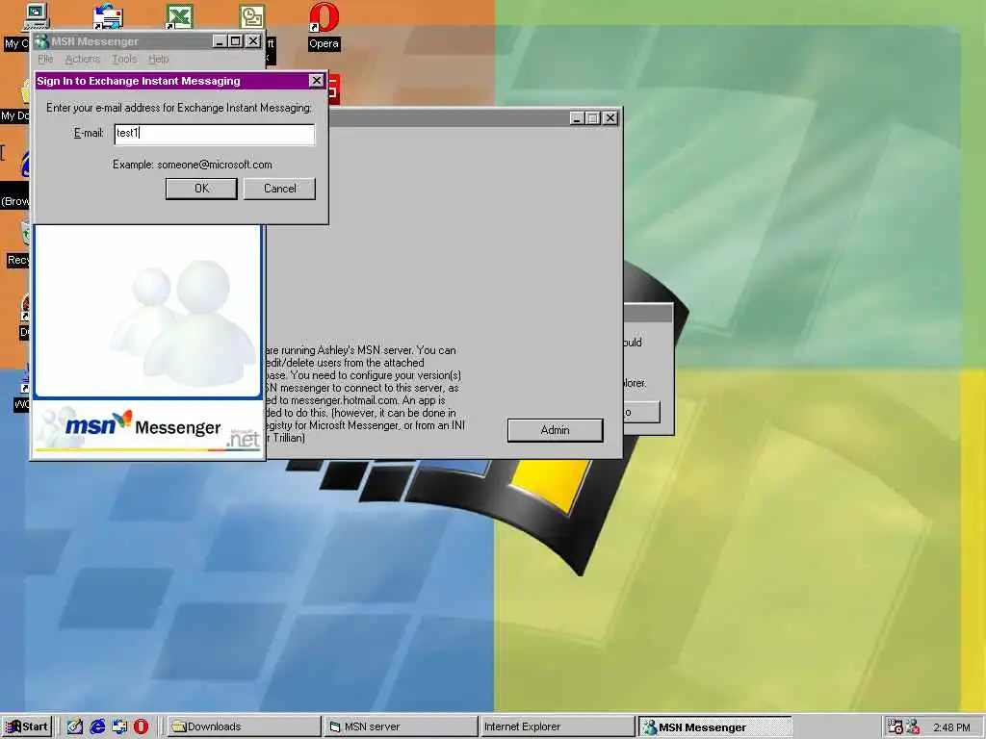This screenshot has height=739, width=986.
Task: Open the Actions menu in MSN Messenger
Action: click(x=83, y=59)
